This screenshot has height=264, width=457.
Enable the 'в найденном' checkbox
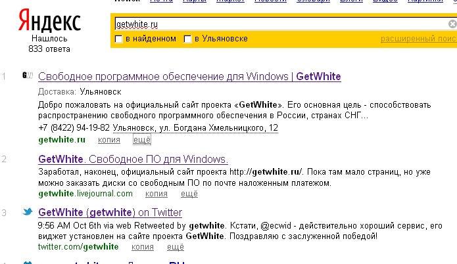coord(118,39)
